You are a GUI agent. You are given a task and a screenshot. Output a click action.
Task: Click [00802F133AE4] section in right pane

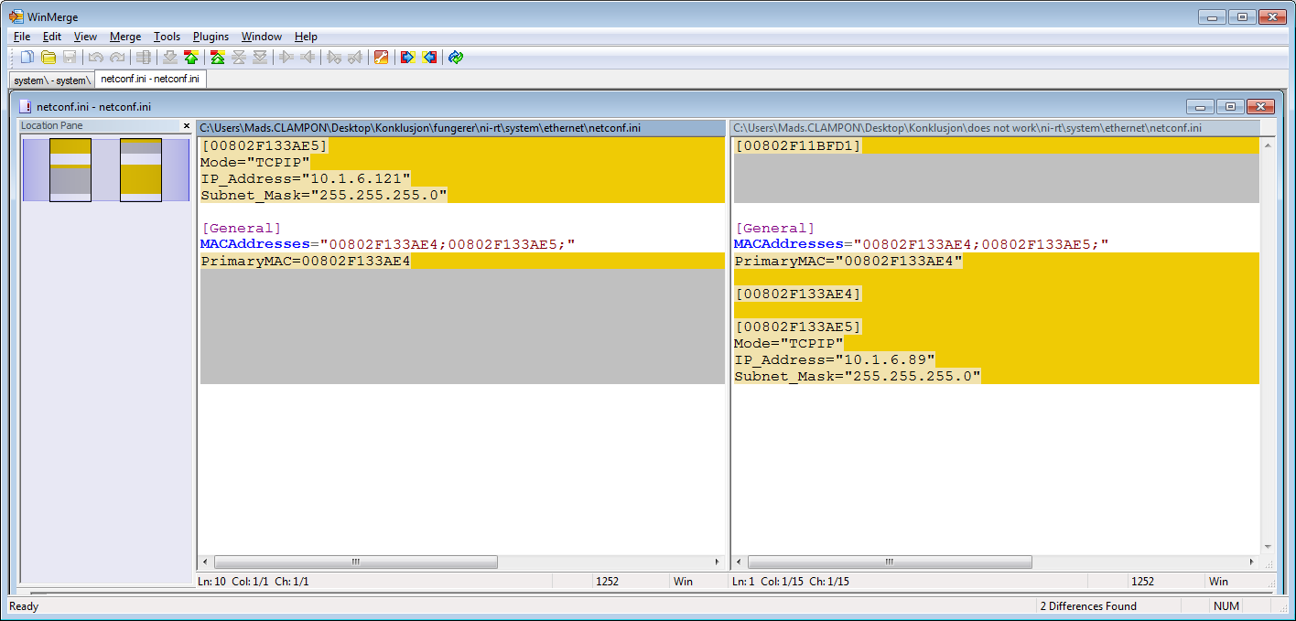798,294
